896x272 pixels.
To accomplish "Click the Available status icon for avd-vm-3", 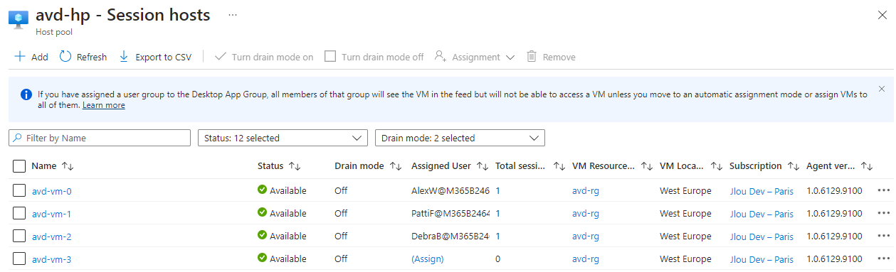I will [263, 258].
